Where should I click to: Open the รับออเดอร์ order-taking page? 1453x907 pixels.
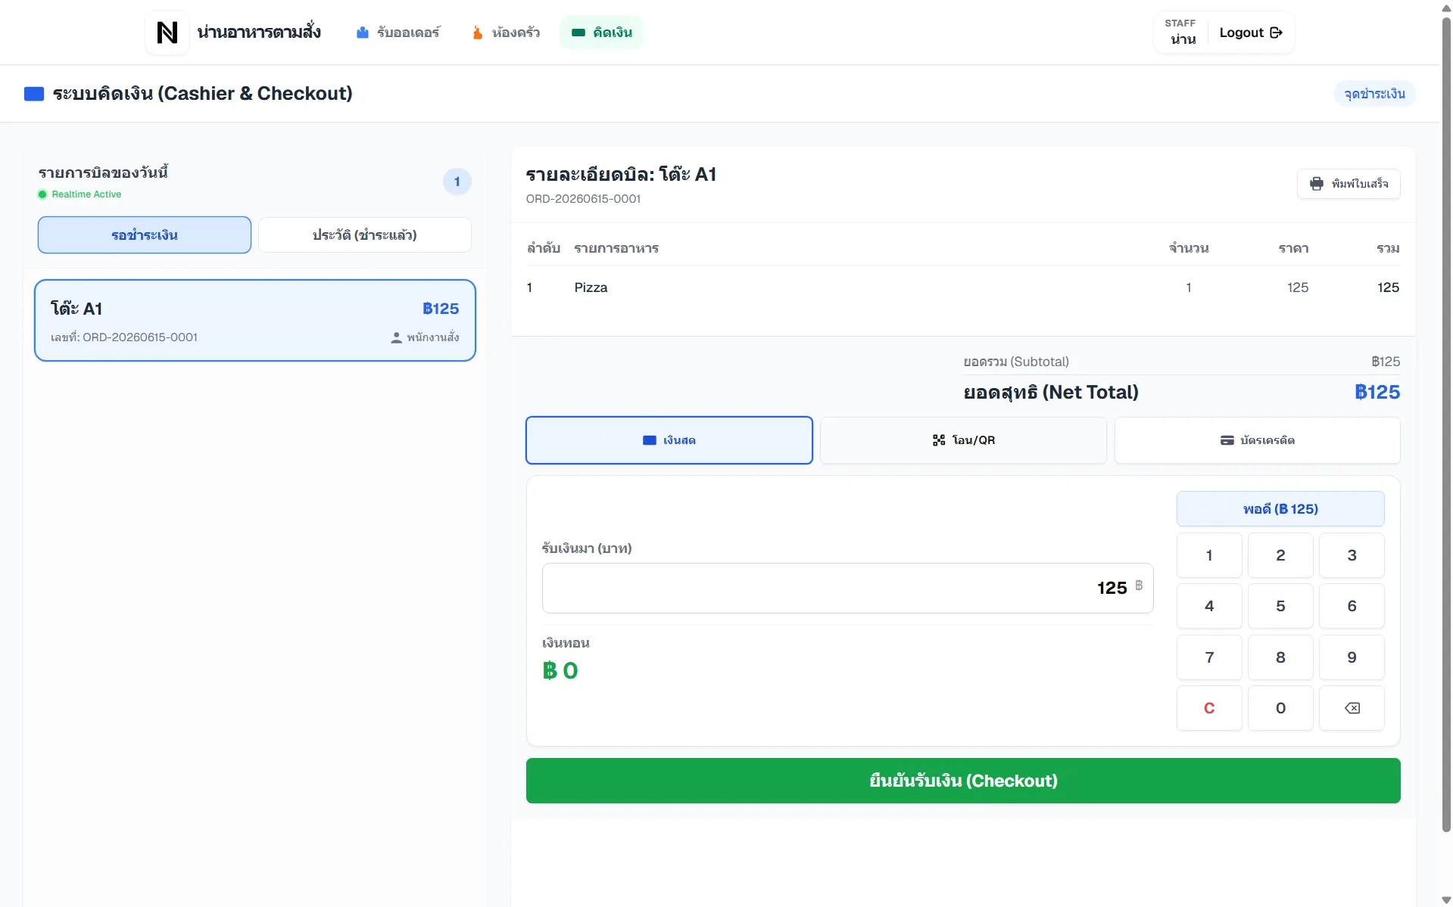[x=398, y=33]
